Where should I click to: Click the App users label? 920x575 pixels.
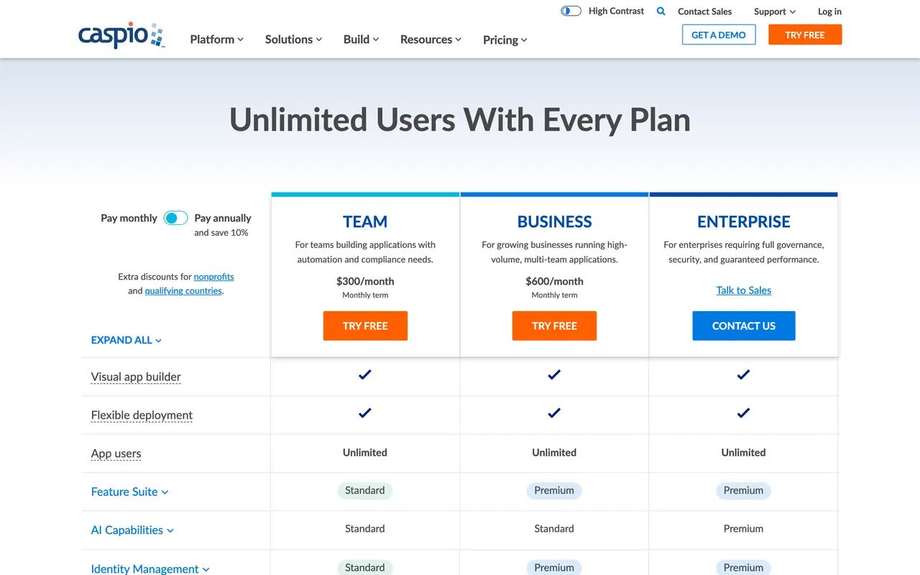(x=116, y=454)
